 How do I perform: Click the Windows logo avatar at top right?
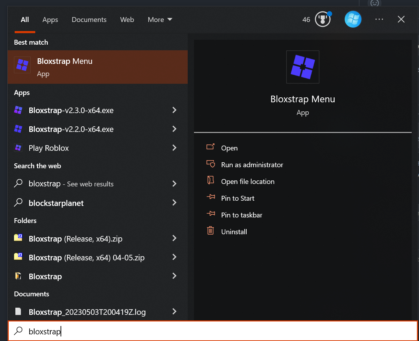pos(353,19)
